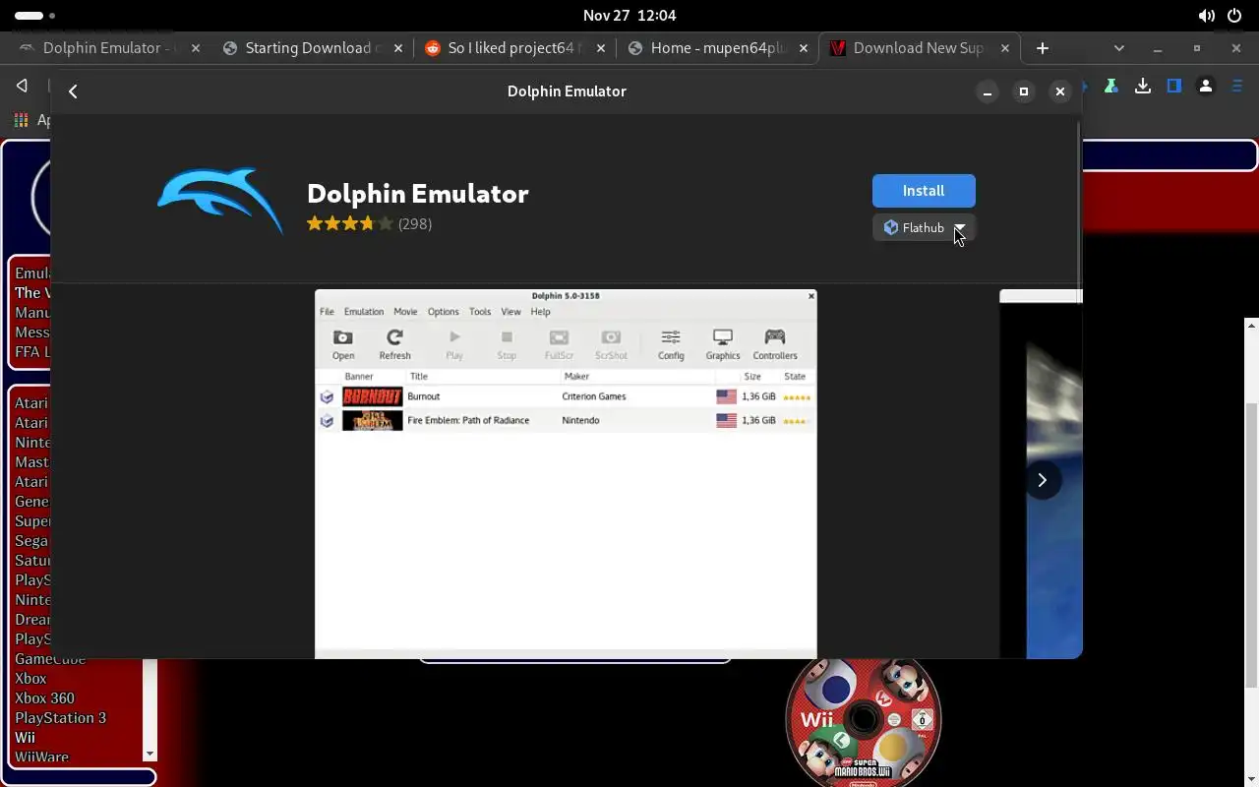
Task: Open the browser labs flask icon
Action: click(1110, 87)
